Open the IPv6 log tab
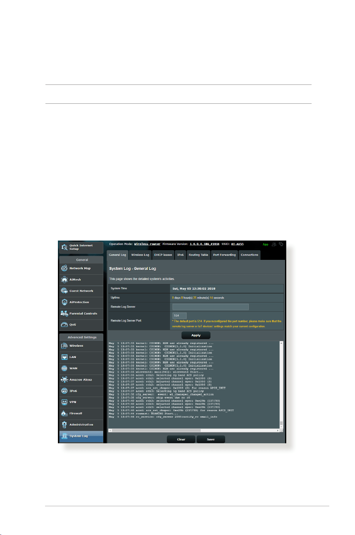Screen dimensions: 355x535 tap(181, 255)
